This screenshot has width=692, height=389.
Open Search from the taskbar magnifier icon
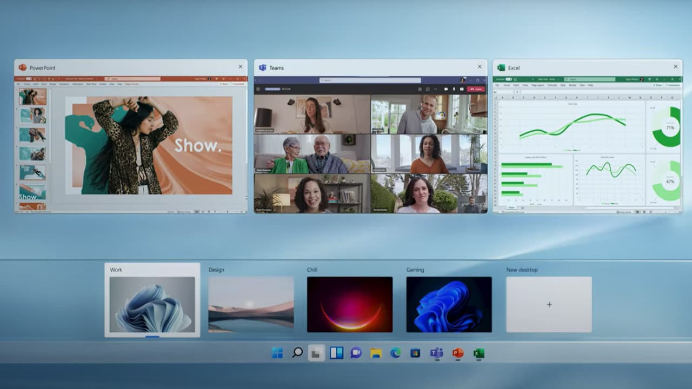pos(297,353)
